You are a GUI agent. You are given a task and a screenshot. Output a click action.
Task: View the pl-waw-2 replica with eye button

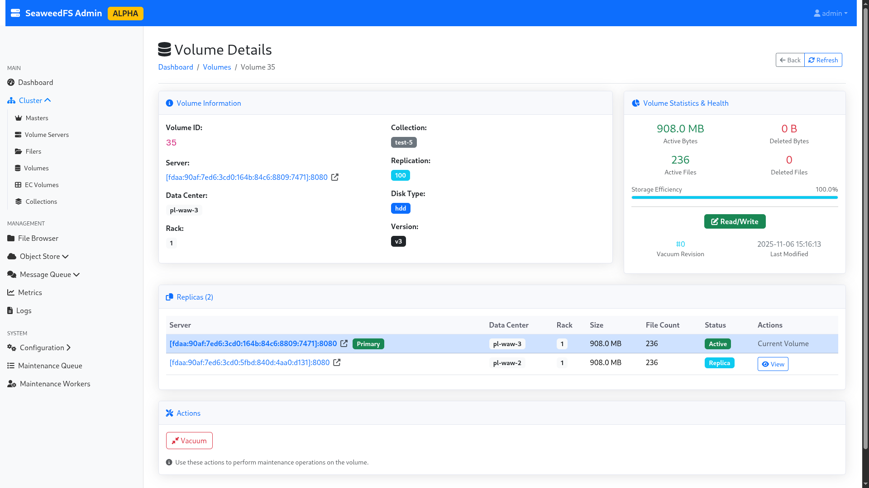pyautogui.click(x=773, y=364)
